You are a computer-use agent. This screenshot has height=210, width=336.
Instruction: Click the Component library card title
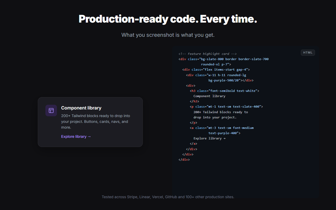point(81,108)
